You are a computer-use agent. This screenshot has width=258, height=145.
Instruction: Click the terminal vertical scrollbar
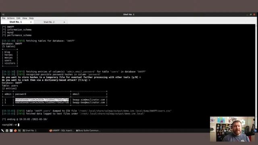click(x=256, y=77)
